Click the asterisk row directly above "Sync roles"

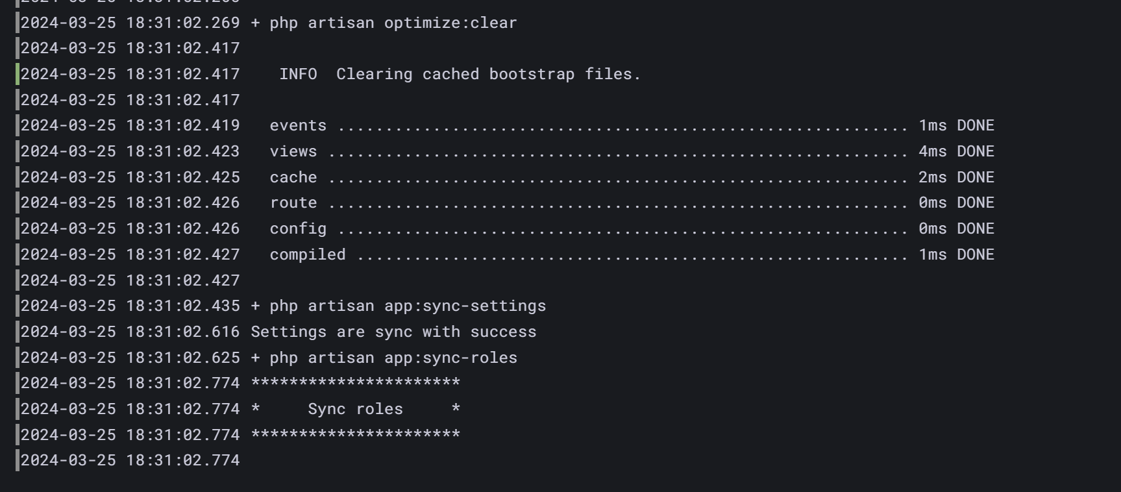pos(355,384)
